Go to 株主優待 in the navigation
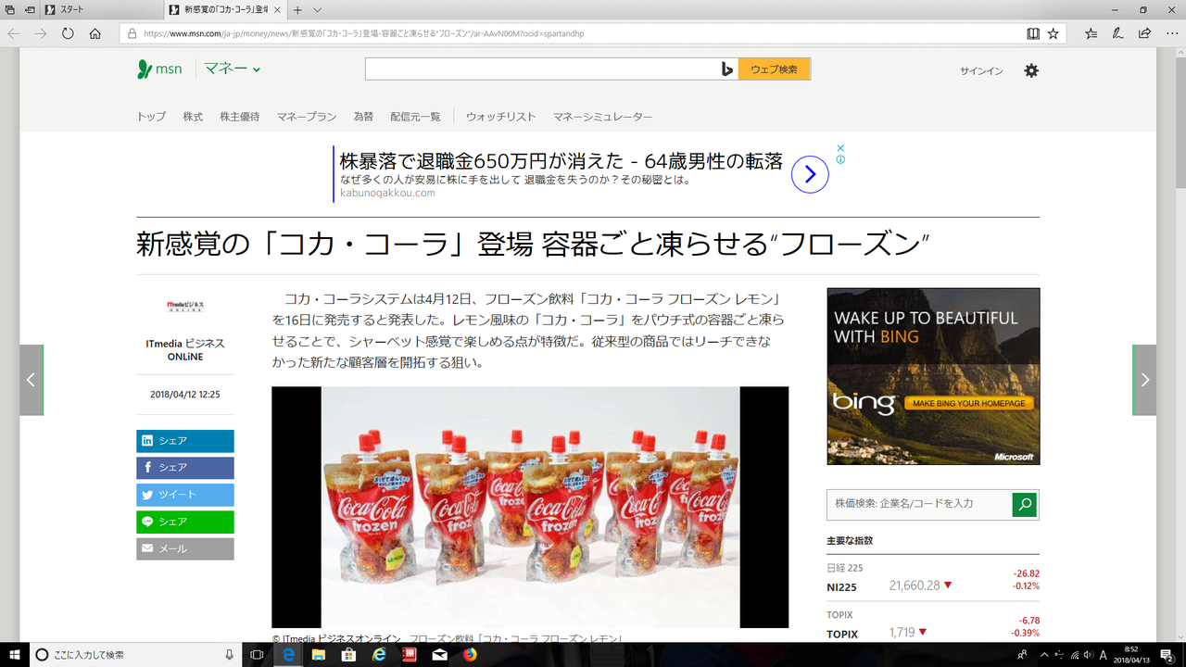The width and height of the screenshot is (1186, 667). pyautogui.click(x=239, y=117)
